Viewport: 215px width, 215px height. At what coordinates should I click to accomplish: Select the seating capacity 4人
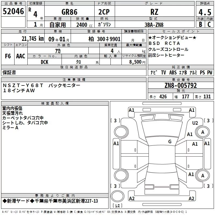tap(116, 51)
